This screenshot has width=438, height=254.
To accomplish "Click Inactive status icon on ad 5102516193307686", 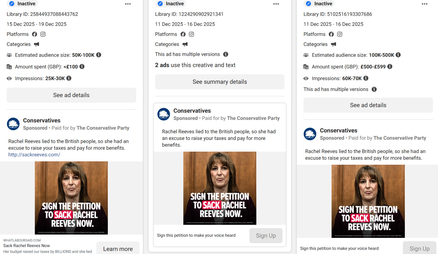I will (x=308, y=4).
